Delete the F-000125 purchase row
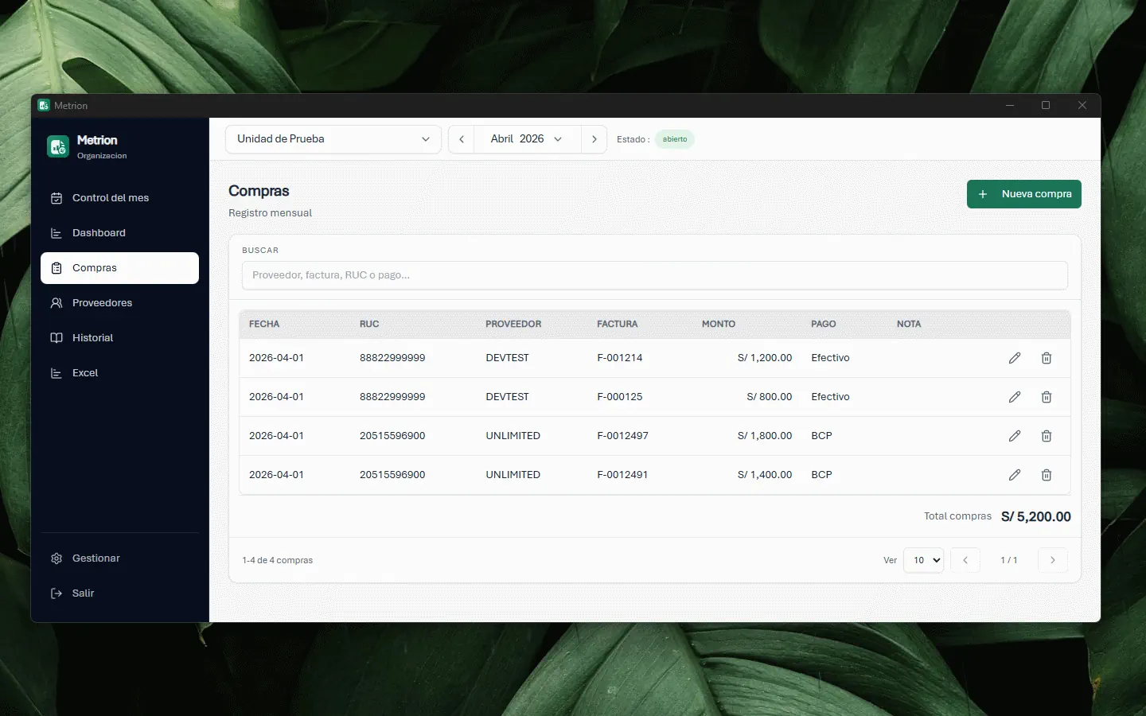1146x716 pixels. click(x=1047, y=397)
